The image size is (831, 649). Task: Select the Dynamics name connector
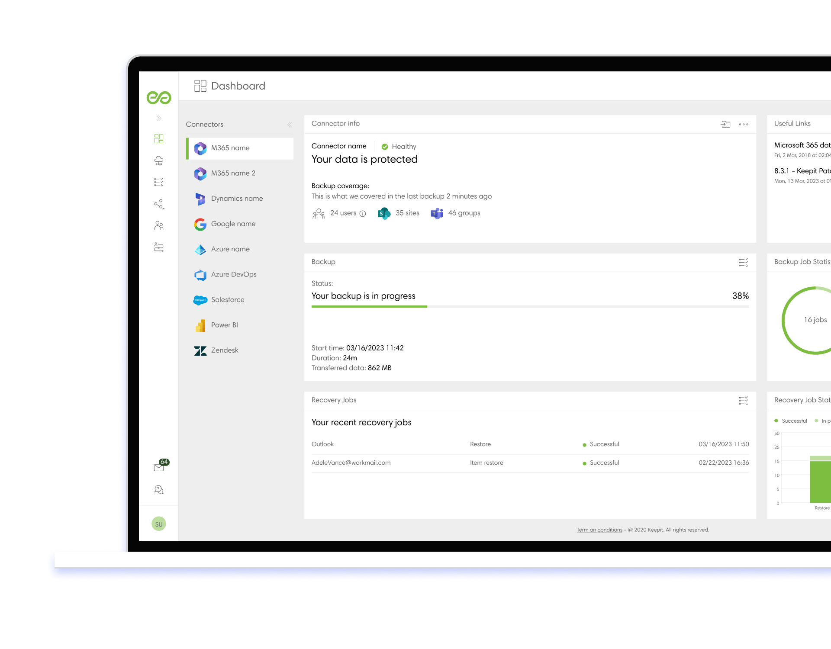point(240,199)
